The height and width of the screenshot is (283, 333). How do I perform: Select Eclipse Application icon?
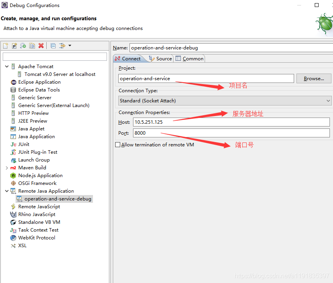[x=13, y=82]
